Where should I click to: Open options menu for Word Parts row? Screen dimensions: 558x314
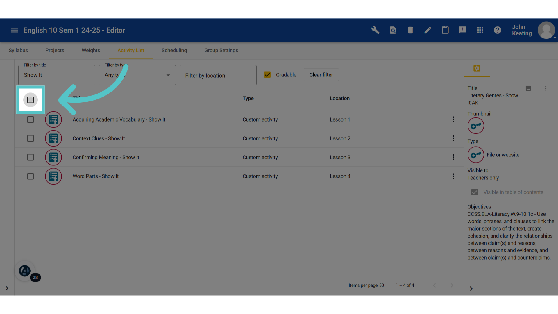pyautogui.click(x=453, y=176)
